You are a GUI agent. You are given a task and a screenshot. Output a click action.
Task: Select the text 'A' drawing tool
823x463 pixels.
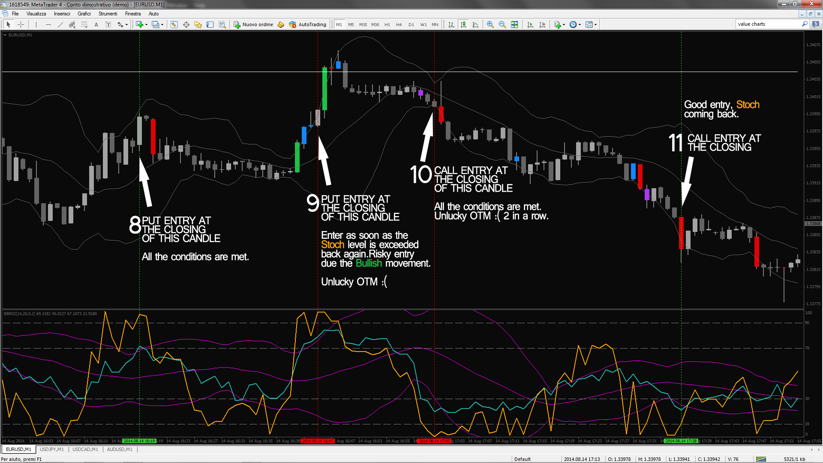(96, 24)
